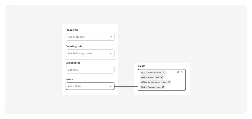252x119 pixels.
Task: Click the Belastingcode field label
Action: [x=74, y=46]
